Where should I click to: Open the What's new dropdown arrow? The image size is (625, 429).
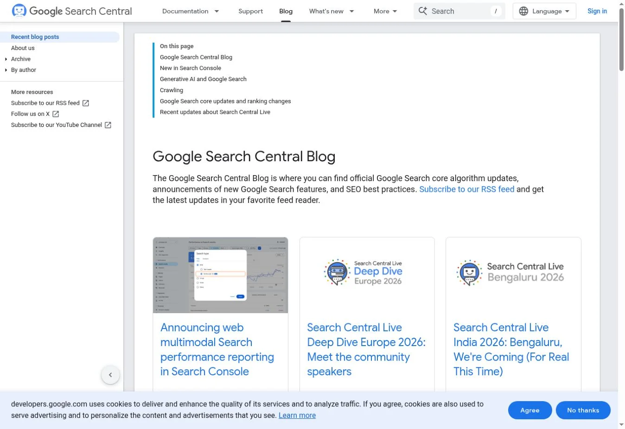tap(352, 11)
